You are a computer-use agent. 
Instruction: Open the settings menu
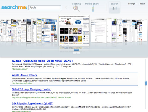click(132, 4)
